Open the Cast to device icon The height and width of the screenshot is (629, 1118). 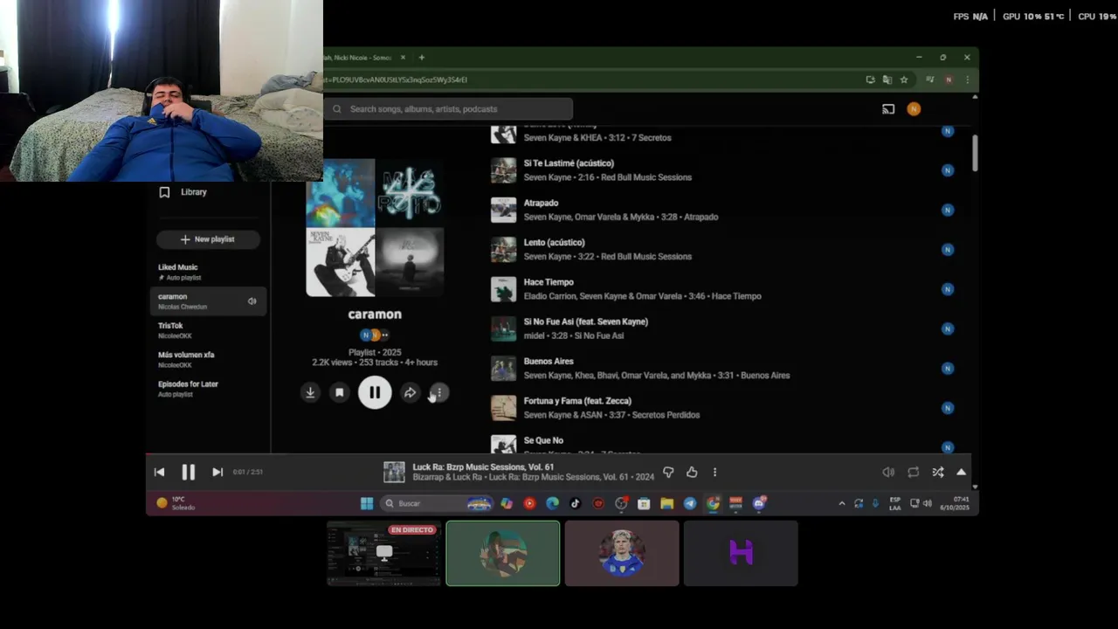click(x=888, y=109)
